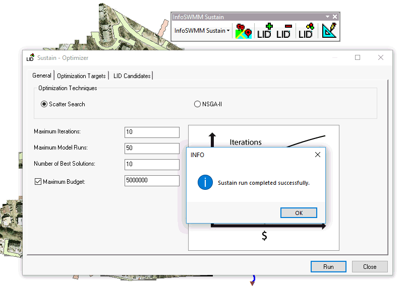The image size is (407, 288).
Task: Select the NSGA-II radio button
Action: (197, 104)
